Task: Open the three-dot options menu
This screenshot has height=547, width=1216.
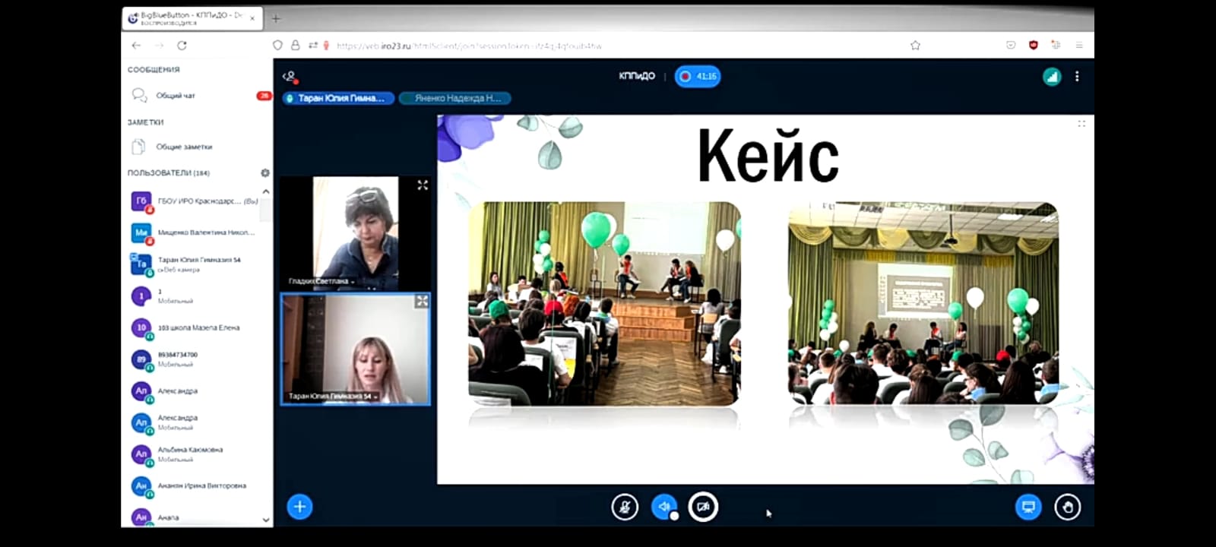Action: click(x=1077, y=77)
